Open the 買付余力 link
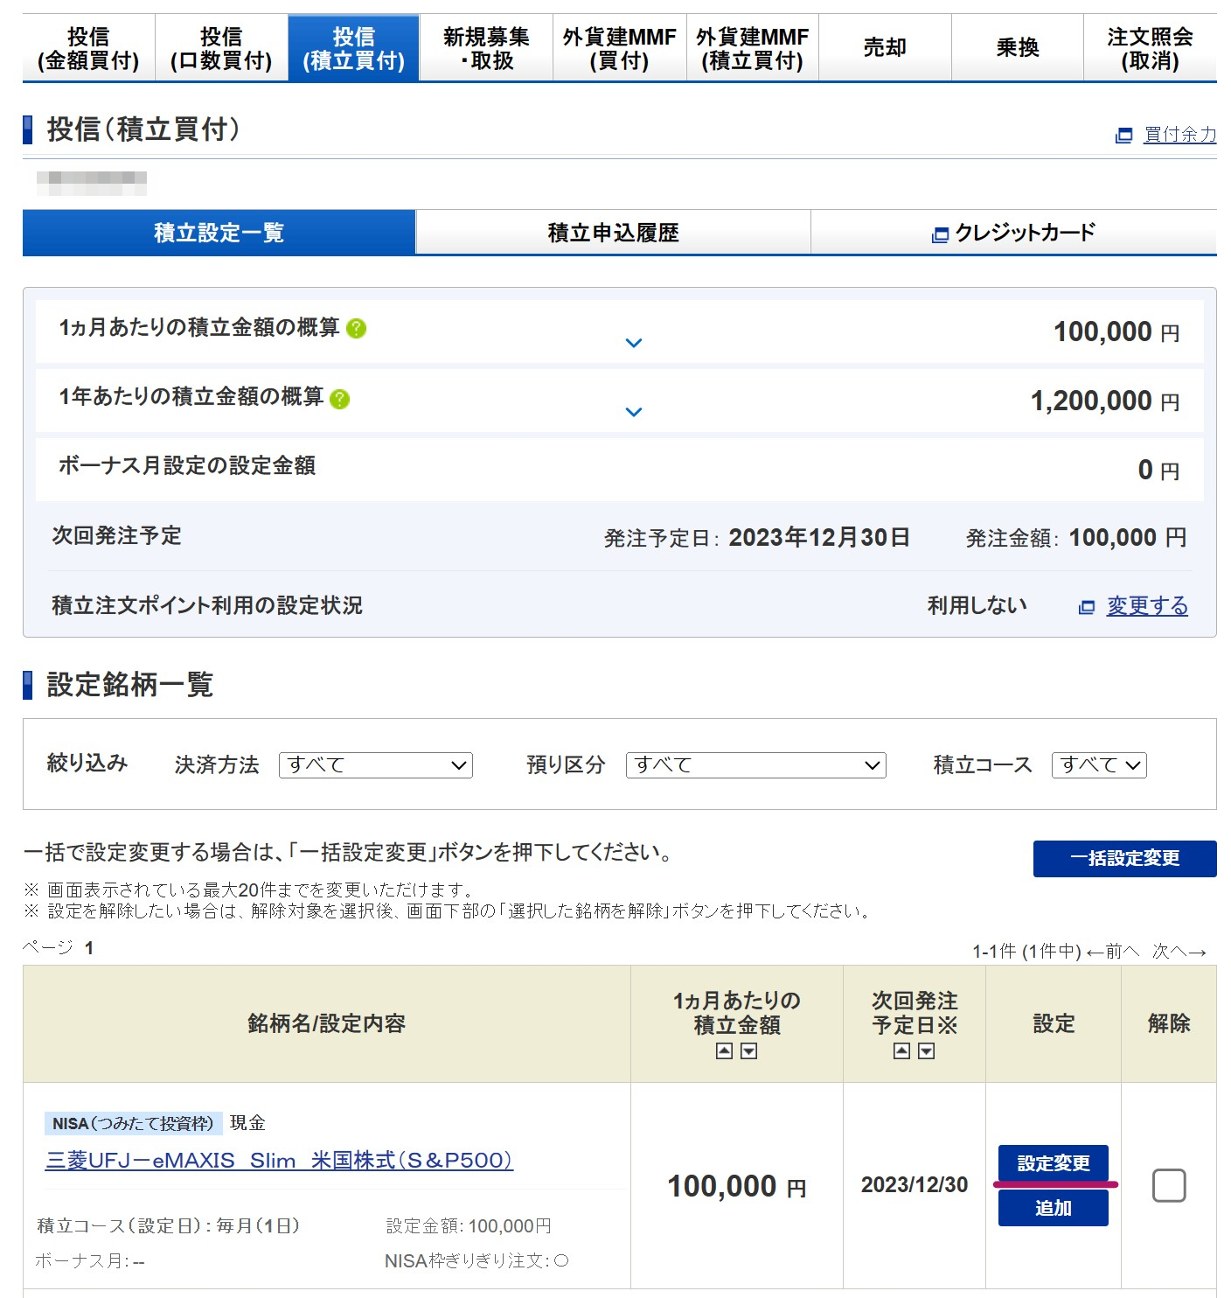The image size is (1231, 1298). [x=1179, y=135]
